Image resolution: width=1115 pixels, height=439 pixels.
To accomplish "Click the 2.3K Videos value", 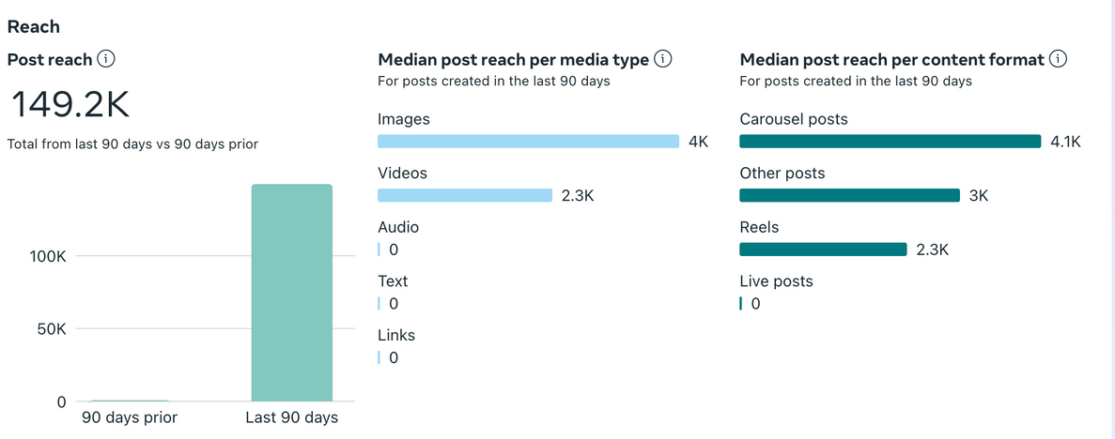I will (578, 195).
